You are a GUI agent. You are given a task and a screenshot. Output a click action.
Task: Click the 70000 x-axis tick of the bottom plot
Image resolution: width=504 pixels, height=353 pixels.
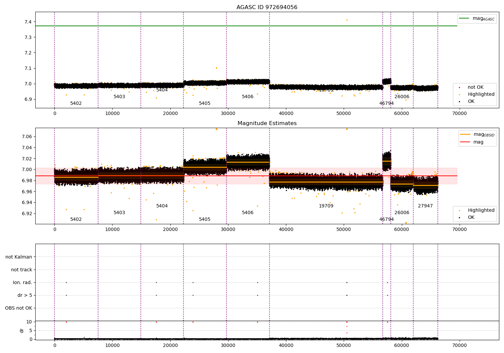tap(459, 345)
